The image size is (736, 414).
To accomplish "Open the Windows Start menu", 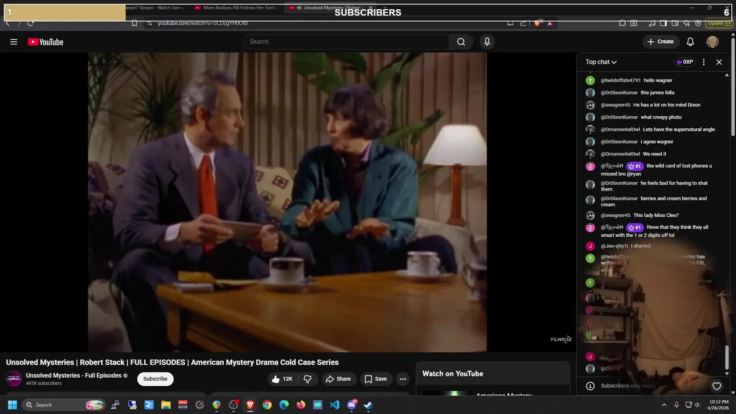I will click(x=12, y=405).
